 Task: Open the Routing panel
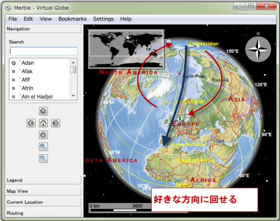tap(42, 213)
